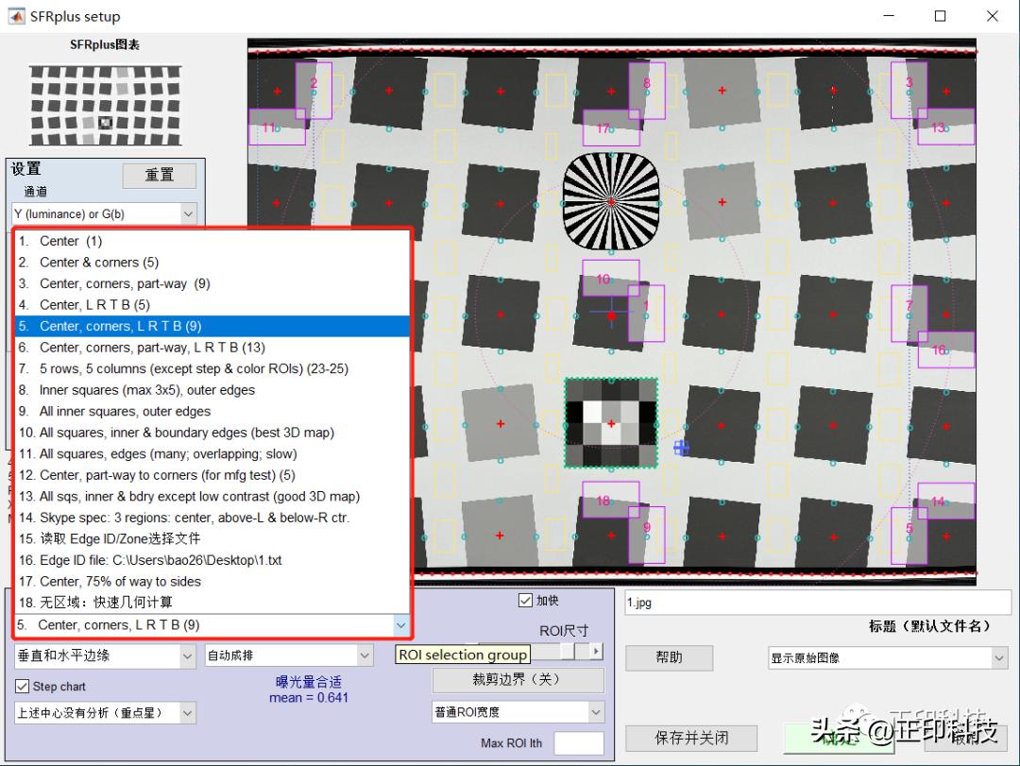Open the 自动成排 dropdown
The height and width of the screenshot is (766, 1020).
(x=289, y=655)
